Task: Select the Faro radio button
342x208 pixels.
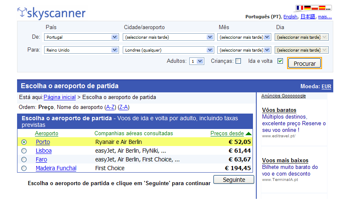Action: tap(24, 160)
